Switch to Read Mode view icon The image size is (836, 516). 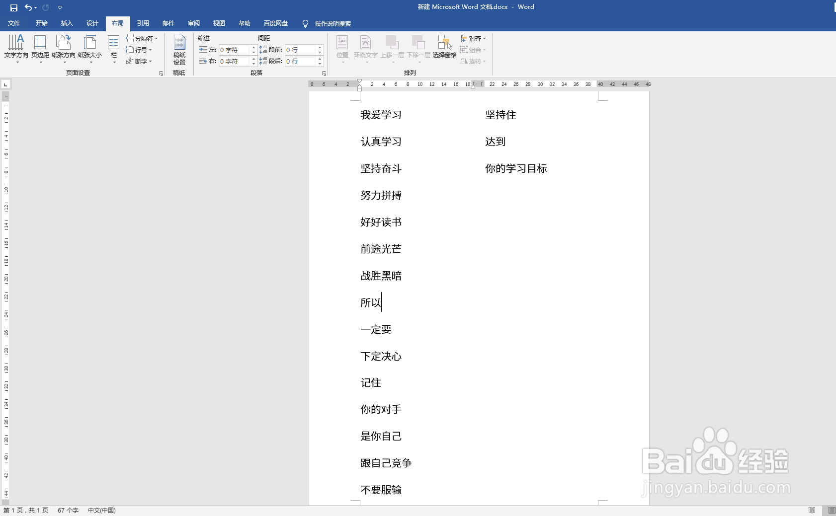tap(812, 511)
